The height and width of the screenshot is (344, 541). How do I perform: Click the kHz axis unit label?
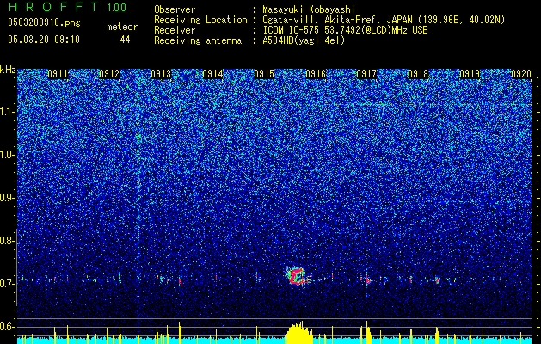8,70
